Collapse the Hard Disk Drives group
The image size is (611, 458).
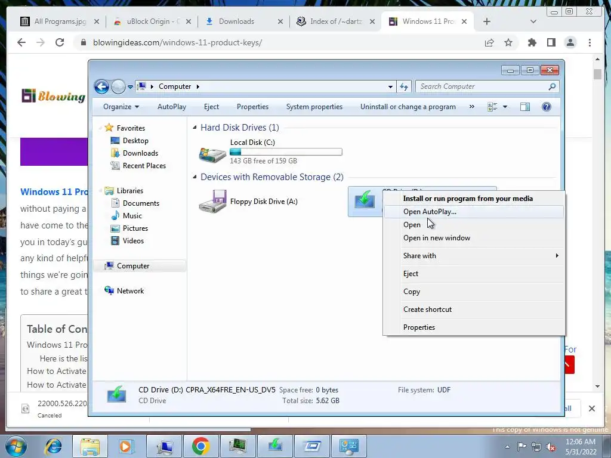pyautogui.click(x=195, y=128)
